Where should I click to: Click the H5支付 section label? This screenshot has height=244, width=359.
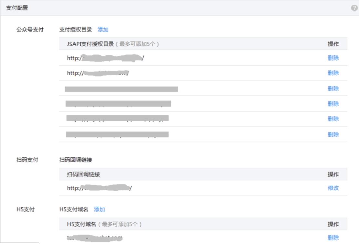pyautogui.click(x=26, y=209)
